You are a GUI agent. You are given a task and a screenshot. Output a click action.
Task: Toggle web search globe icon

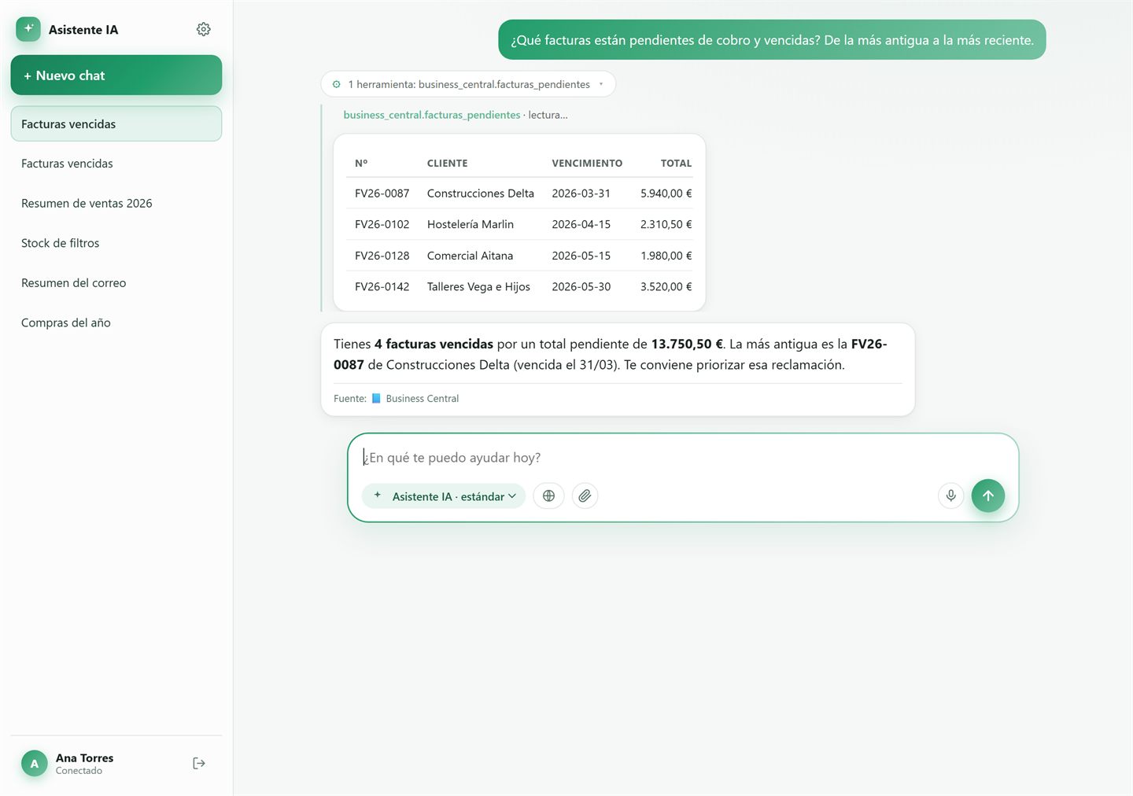tap(548, 496)
